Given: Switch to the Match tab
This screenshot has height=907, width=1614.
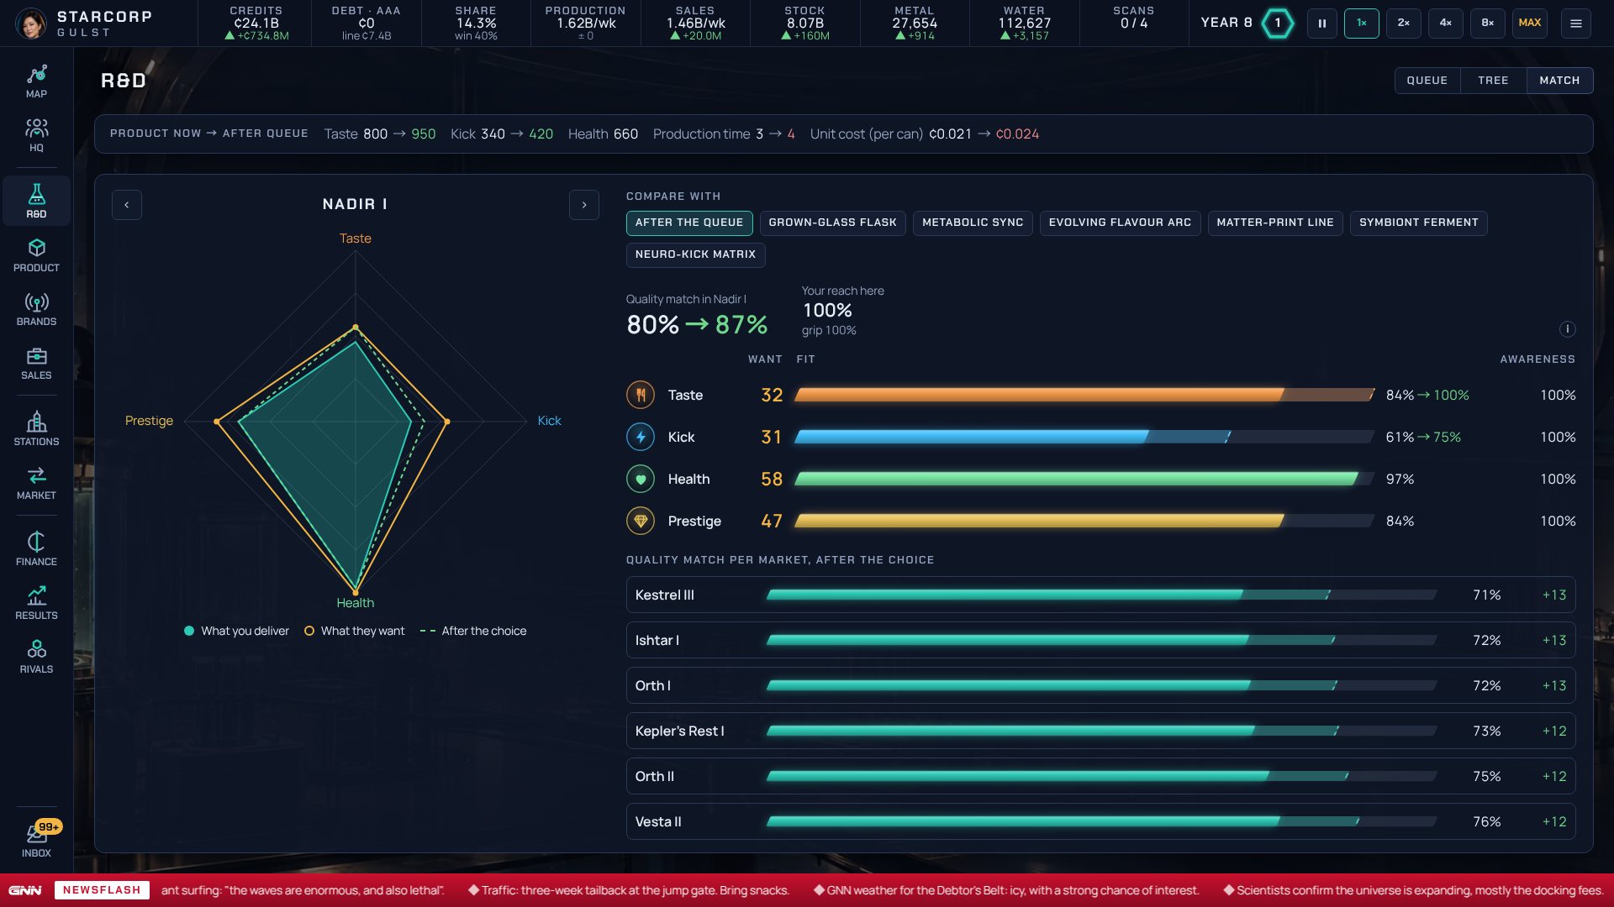Looking at the screenshot, I should (1559, 81).
